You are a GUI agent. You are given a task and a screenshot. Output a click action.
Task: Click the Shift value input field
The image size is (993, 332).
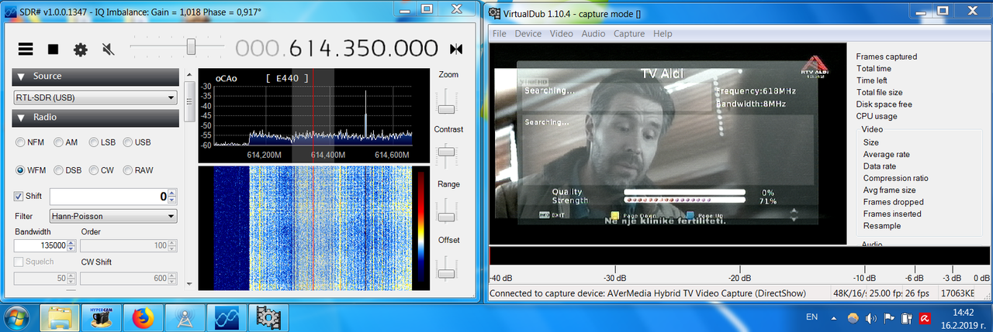(109, 197)
